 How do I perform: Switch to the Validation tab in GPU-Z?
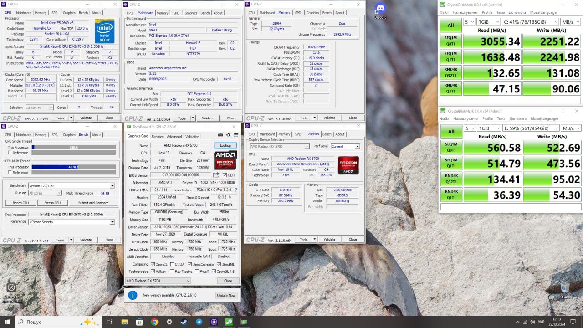pos(192,137)
